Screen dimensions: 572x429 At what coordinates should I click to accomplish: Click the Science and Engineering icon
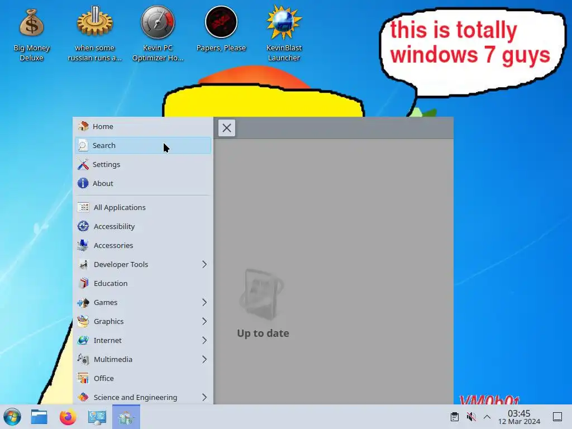83,397
